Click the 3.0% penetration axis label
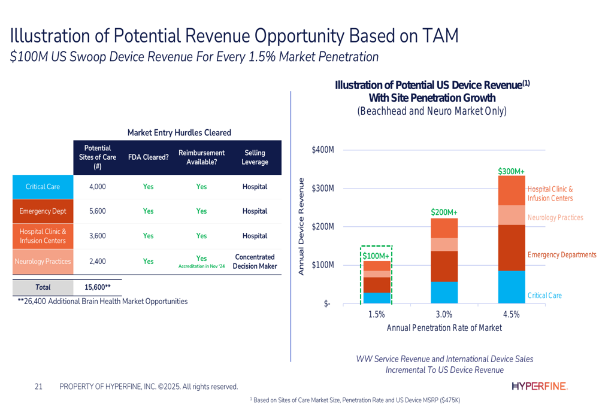 [x=444, y=315]
